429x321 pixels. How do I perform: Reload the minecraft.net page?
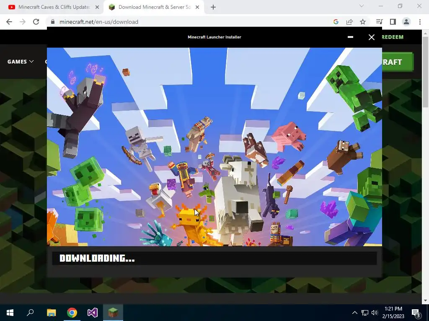coord(36,22)
